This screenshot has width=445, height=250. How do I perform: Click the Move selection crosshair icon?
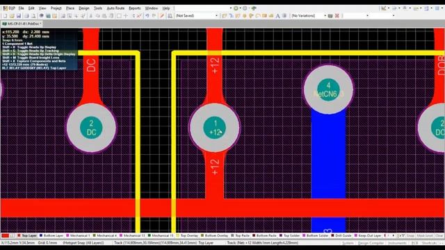pos(126,16)
